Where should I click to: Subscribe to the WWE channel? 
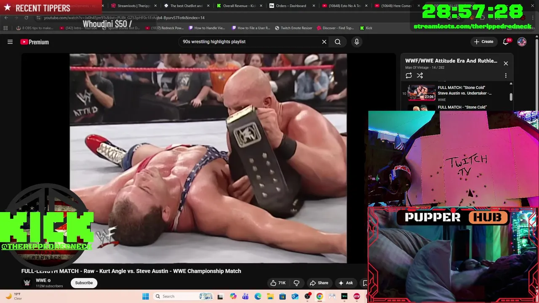click(84, 283)
